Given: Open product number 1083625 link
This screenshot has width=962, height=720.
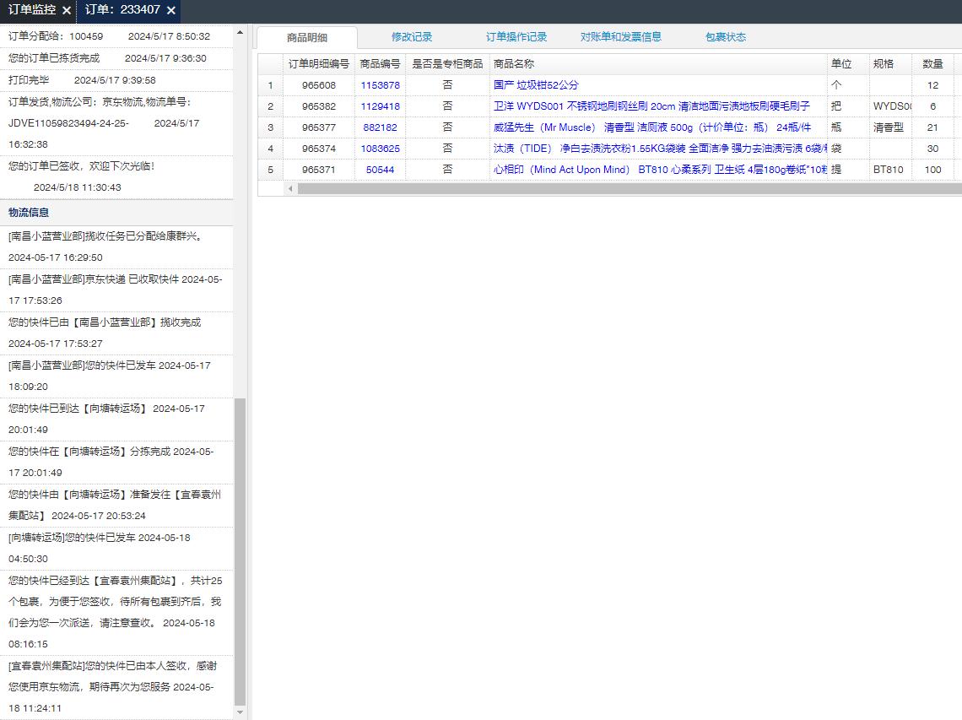Looking at the screenshot, I should 381,149.
